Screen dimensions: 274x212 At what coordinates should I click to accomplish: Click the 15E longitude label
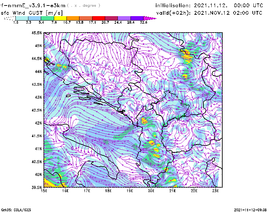tap(44, 191)
